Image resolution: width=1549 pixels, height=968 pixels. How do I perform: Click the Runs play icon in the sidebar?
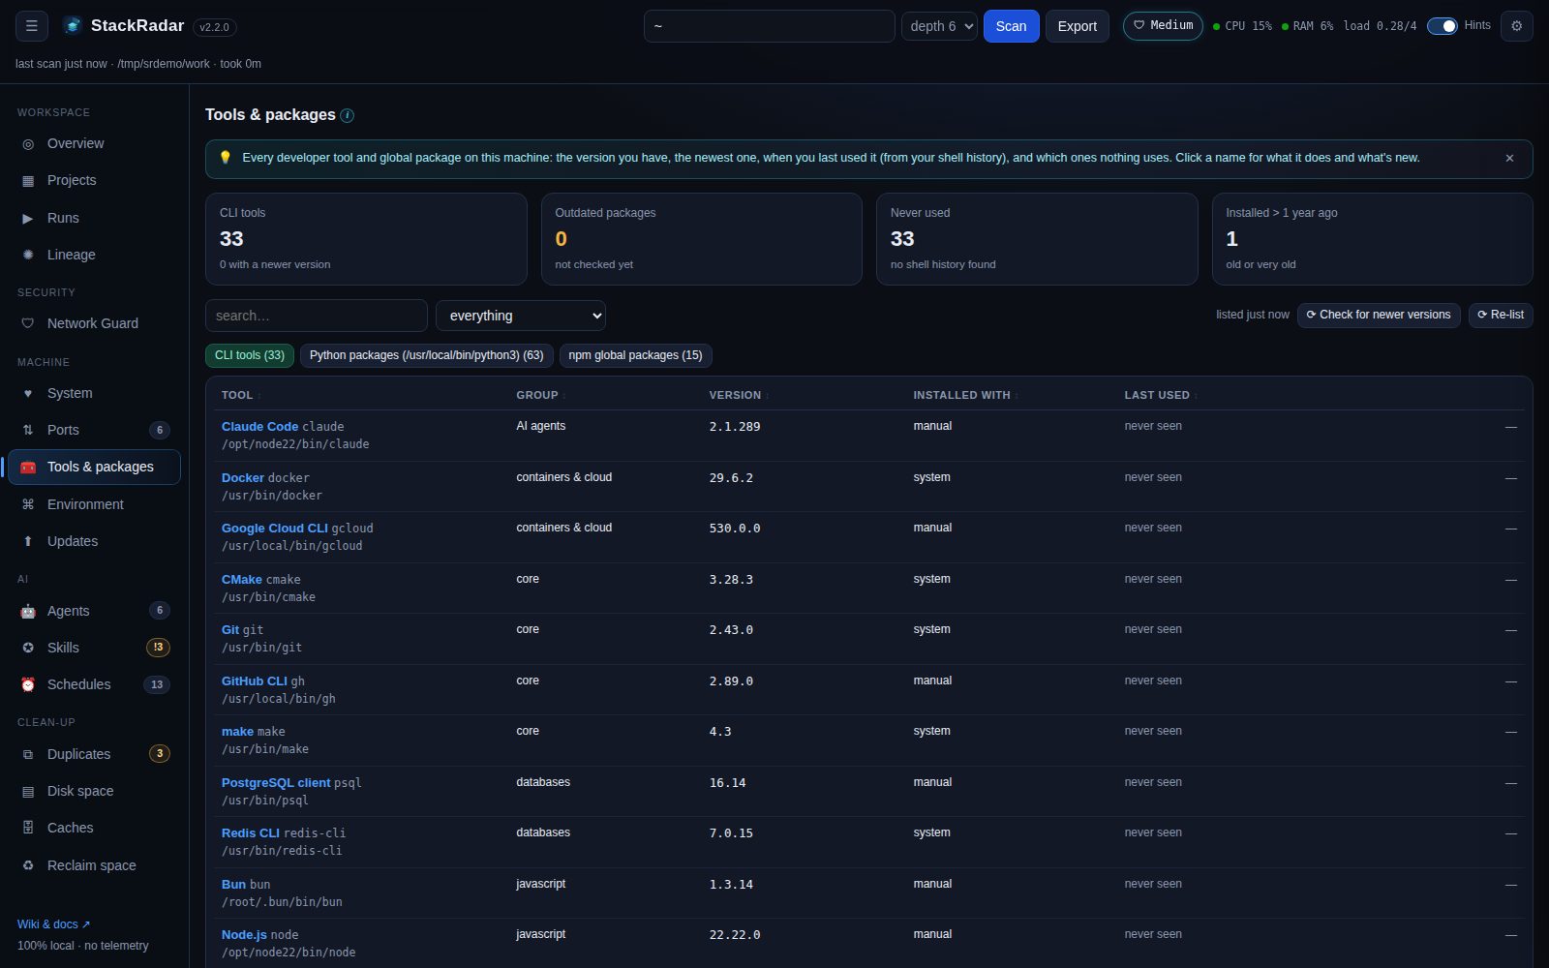tap(28, 218)
